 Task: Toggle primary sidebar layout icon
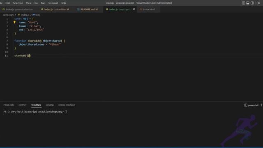pyautogui.click(x=243, y=3)
